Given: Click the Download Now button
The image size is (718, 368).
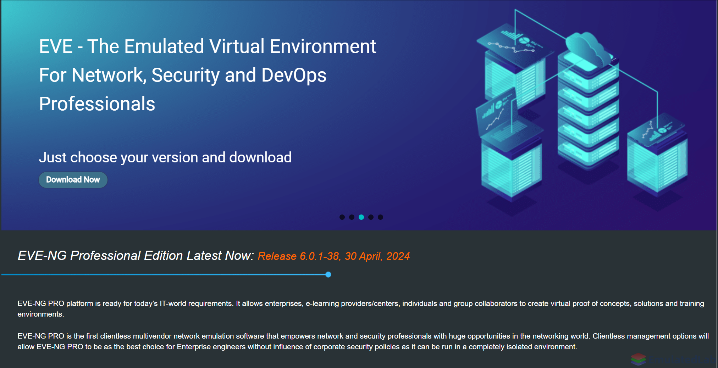Looking at the screenshot, I should (73, 180).
